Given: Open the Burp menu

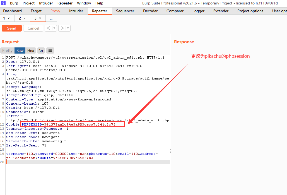Looking at the screenshot, I should pos(14,3).
